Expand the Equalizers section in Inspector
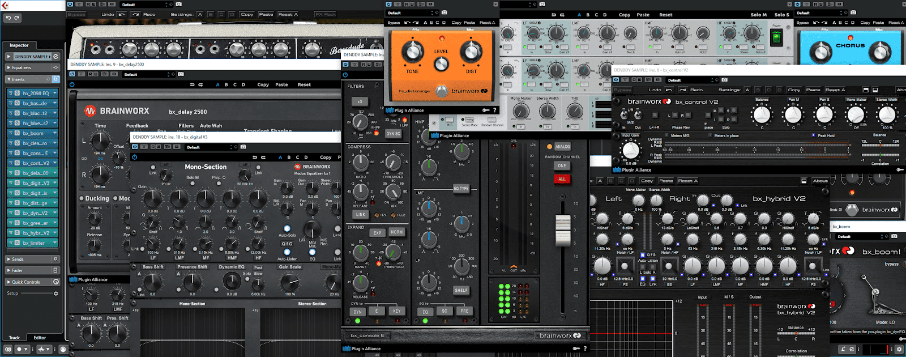 [x=8, y=67]
